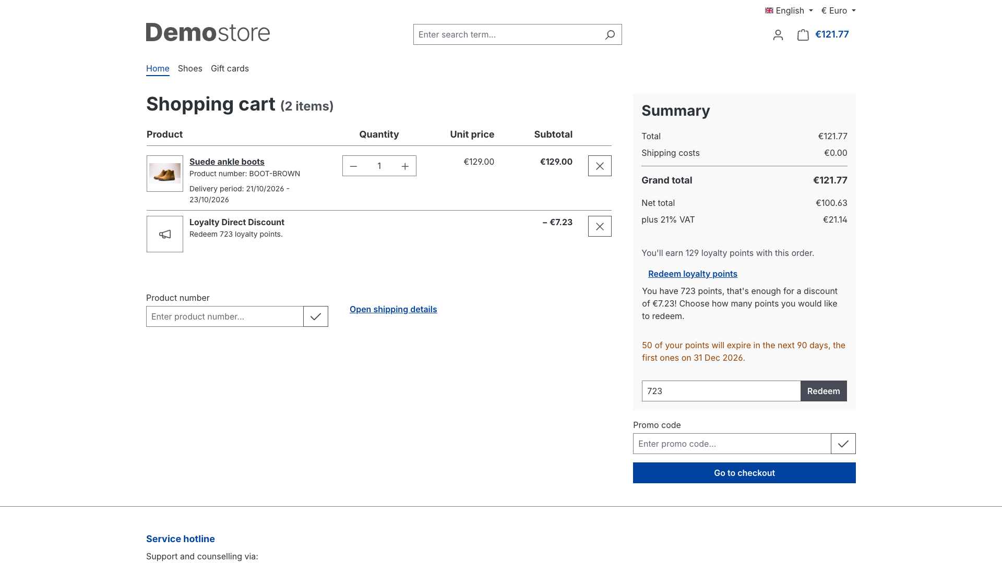This screenshot has width=1002, height=563.
Task: Click the Go to checkout button
Action: coord(744,473)
